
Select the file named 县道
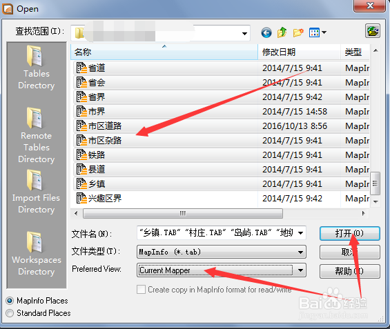[x=97, y=169]
